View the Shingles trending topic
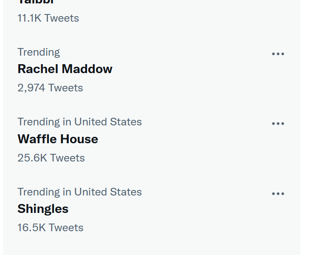This screenshot has width=316, height=255. pos(43,209)
